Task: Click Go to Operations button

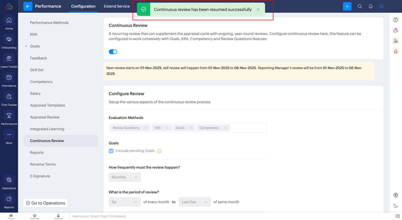Action: (x=45, y=203)
